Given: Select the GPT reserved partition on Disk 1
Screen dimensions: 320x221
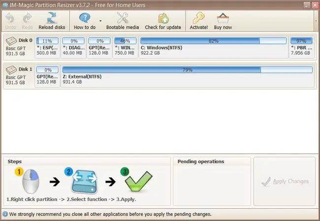Looking at the screenshot, I should click(47, 76).
